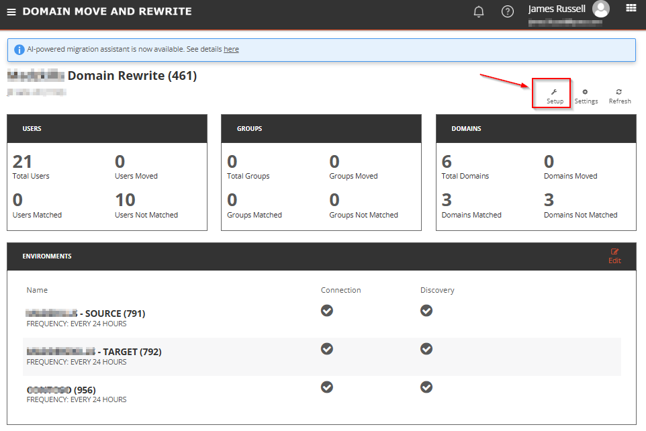Click the Name column header
Screen dimensions: 646x431
click(x=37, y=290)
